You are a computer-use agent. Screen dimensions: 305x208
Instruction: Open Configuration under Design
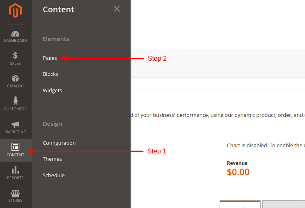click(59, 143)
